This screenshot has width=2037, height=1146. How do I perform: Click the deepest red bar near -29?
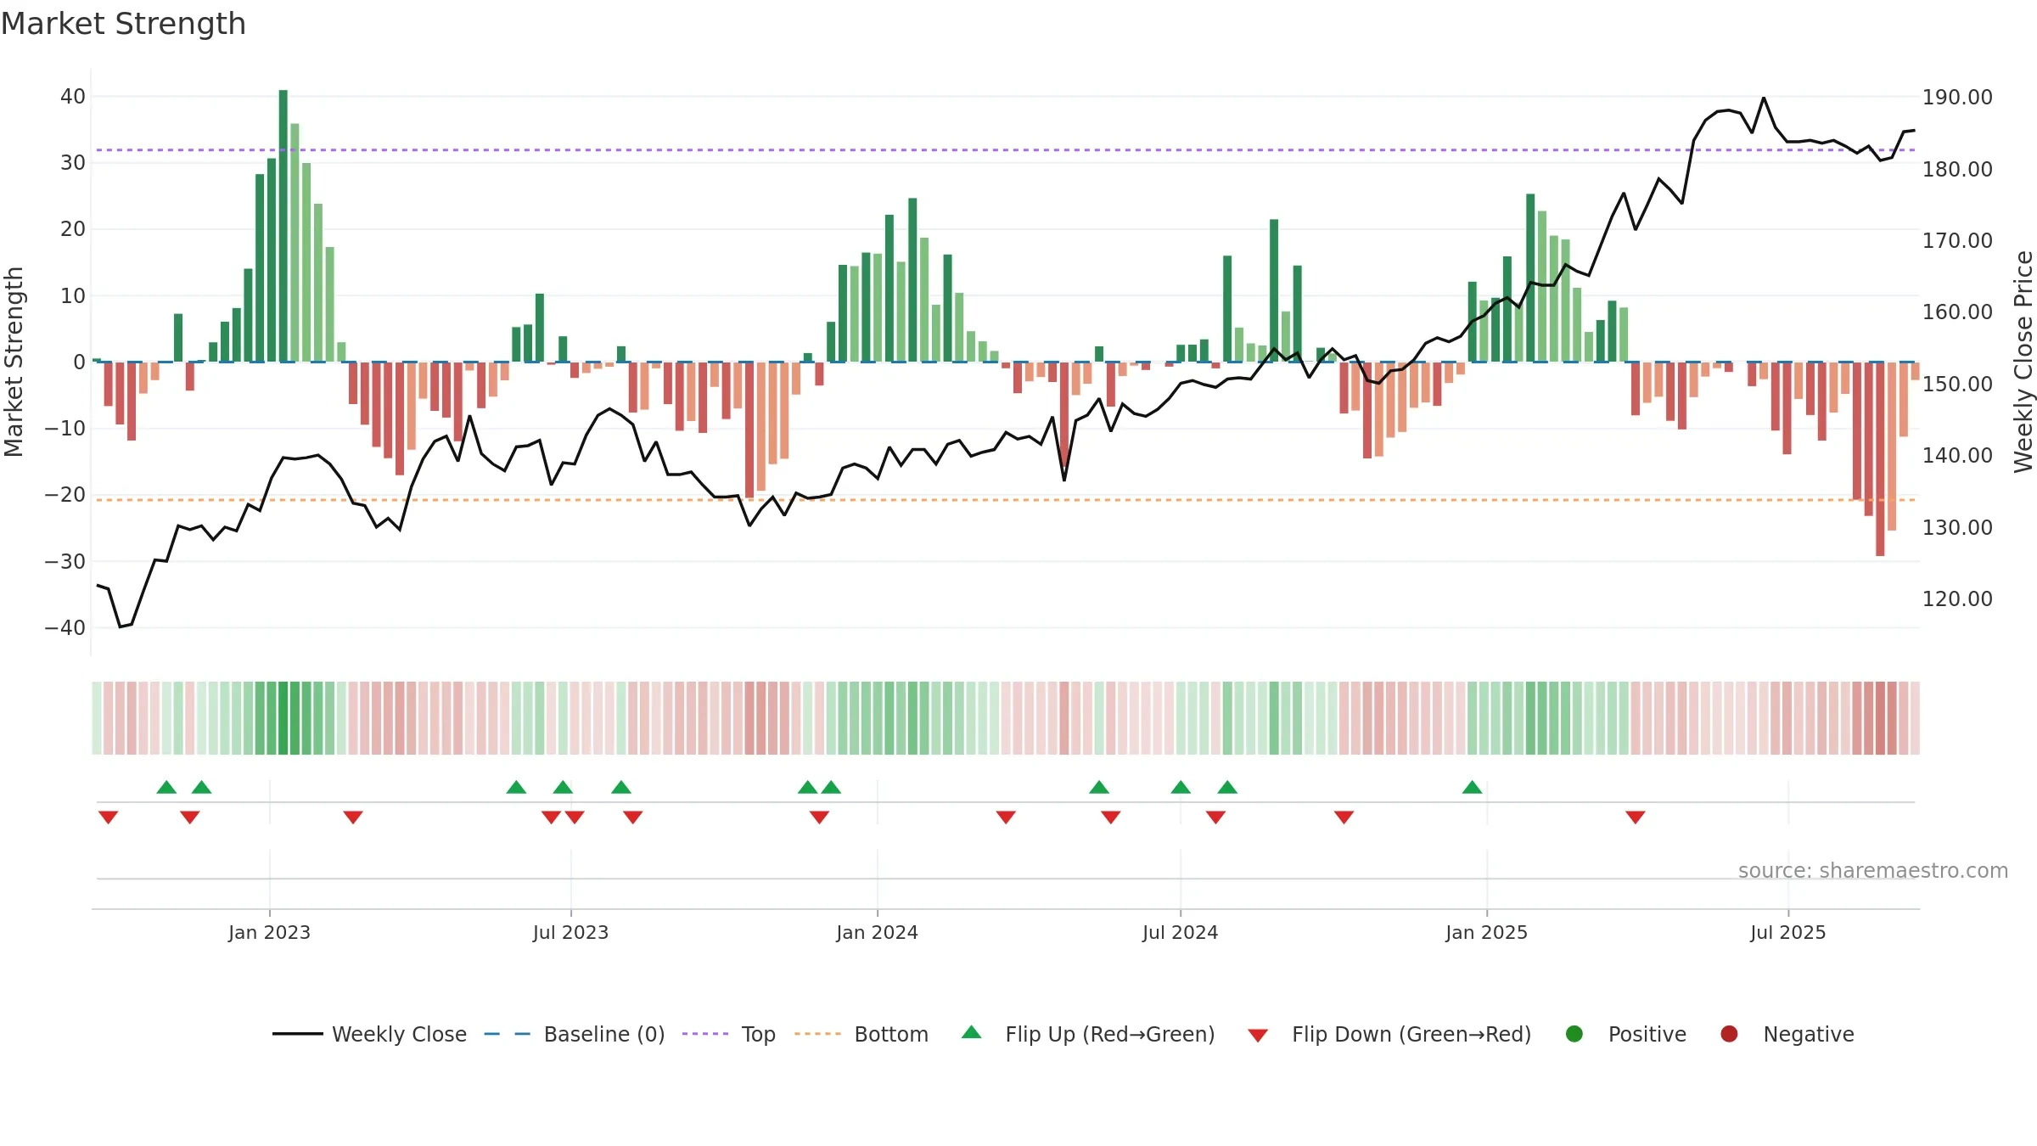[x=1880, y=459]
